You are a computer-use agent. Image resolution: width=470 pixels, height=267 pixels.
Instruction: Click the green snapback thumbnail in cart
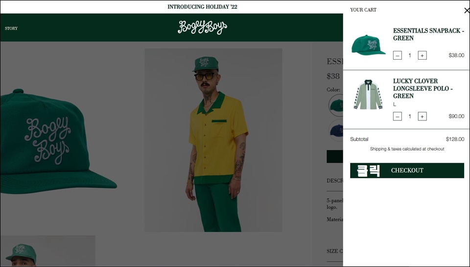[x=368, y=45]
